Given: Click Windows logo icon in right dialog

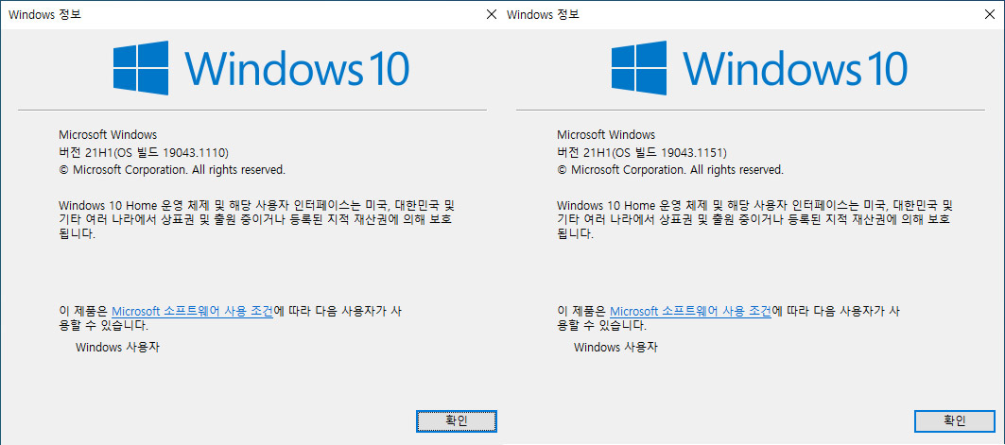Looking at the screenshot, I should [x=639, y=68].
